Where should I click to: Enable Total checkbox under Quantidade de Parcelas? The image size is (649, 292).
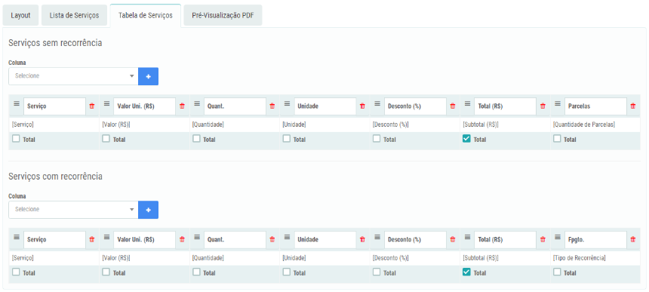click(x=557, y=139)
